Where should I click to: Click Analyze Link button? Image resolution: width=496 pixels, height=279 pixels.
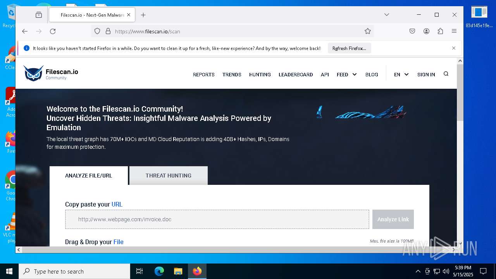(393, 219)
